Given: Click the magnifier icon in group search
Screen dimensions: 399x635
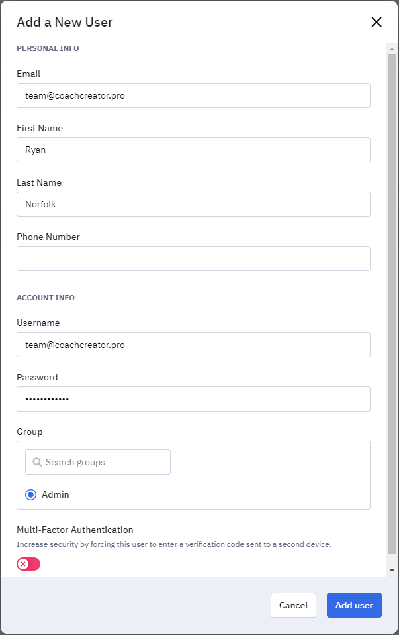Looking at the screenshot, I should [x=37, y=462].
